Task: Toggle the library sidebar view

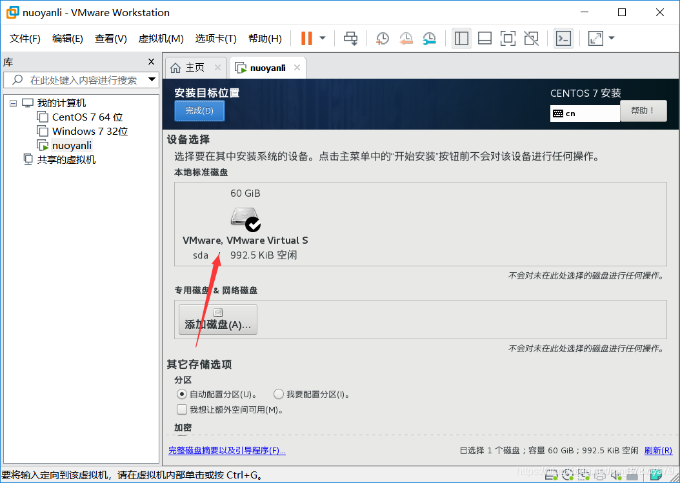Action: [461, 38]
